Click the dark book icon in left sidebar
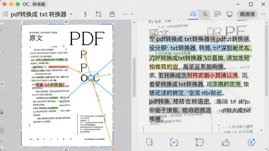 2,112
